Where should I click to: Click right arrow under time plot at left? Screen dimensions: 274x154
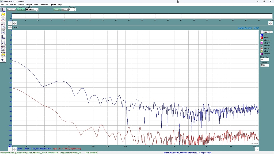click(15, 23)
